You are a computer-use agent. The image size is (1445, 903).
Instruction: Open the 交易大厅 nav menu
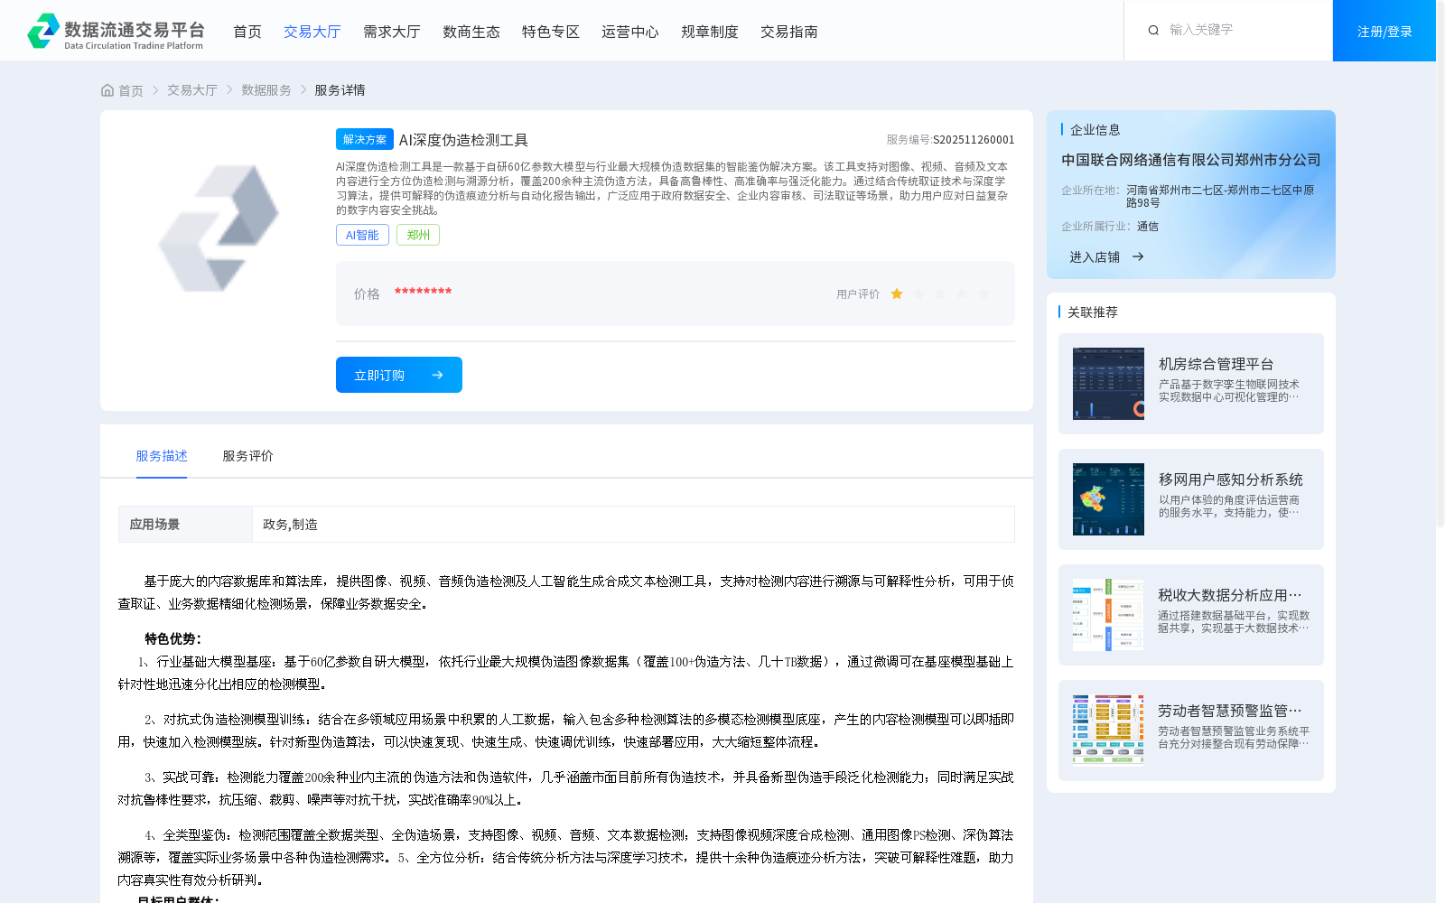(x=312, y=32)
